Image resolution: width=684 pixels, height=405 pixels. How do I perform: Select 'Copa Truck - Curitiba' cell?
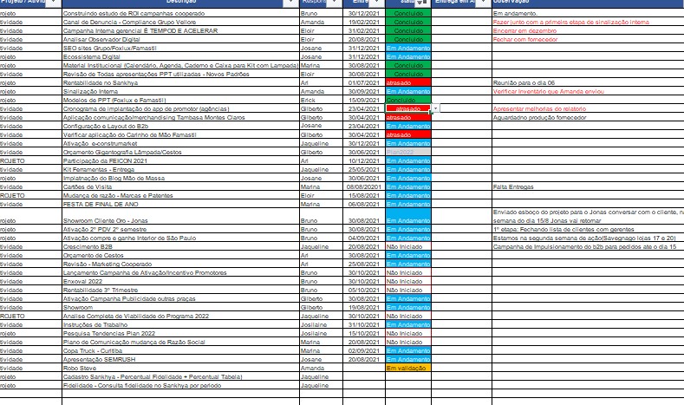tap(180, 351)
